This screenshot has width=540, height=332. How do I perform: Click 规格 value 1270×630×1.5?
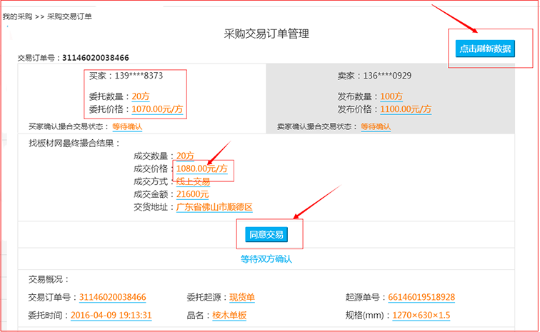[x=421, y=315]
